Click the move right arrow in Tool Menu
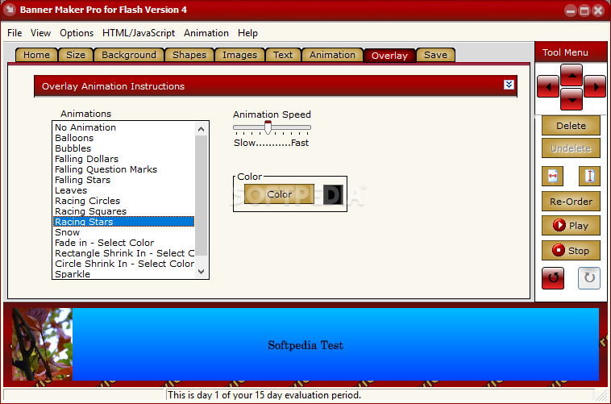This screenshot has width=611, height=404. 595,86
